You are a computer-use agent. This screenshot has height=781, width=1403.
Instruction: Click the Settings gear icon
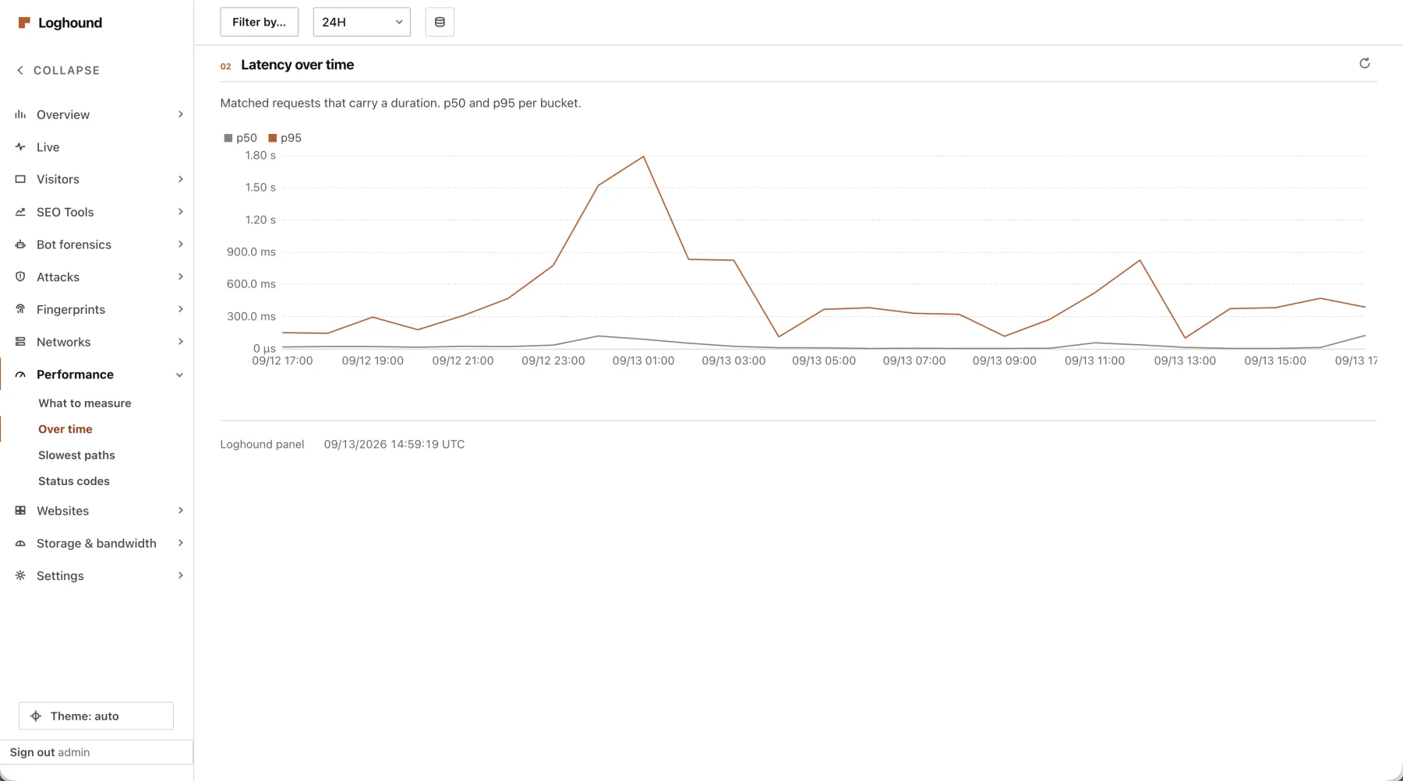[x=20, y=575]
